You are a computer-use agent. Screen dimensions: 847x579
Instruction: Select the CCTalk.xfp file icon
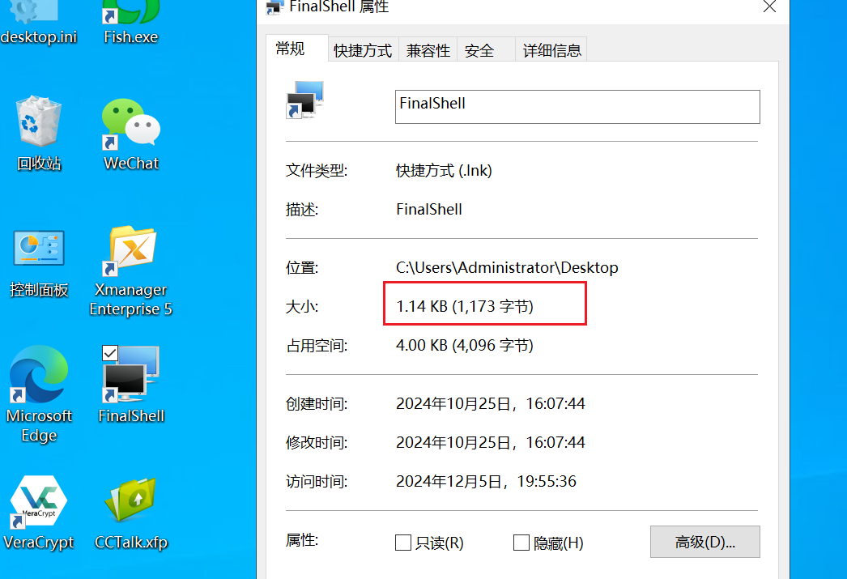130,513
